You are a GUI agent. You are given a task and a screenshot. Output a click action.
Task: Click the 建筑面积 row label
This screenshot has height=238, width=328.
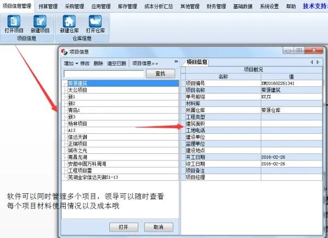coord(195,124)
